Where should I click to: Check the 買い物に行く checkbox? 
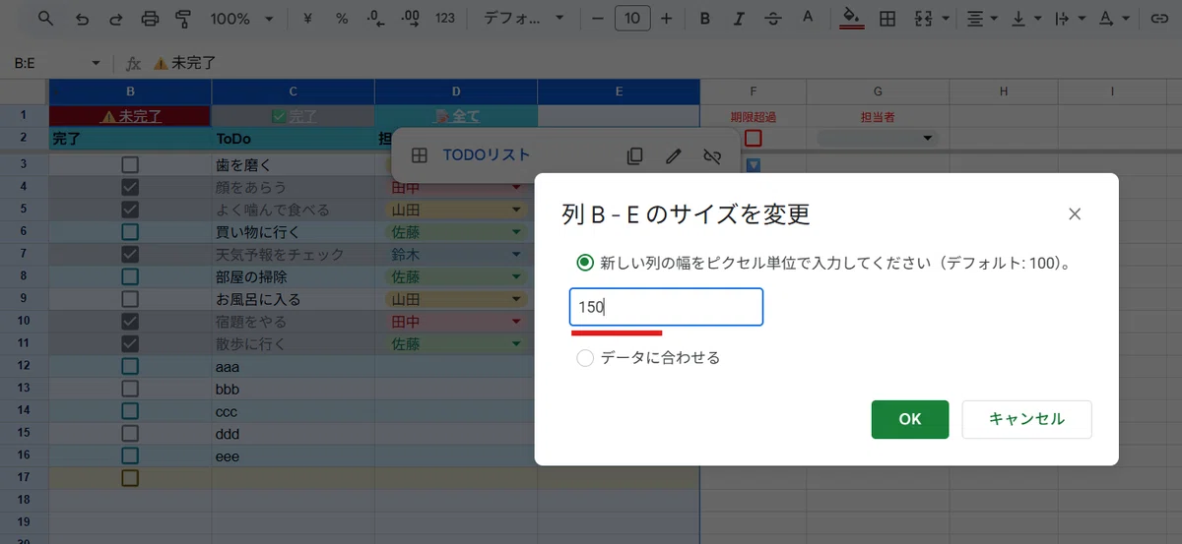point(130,232)
